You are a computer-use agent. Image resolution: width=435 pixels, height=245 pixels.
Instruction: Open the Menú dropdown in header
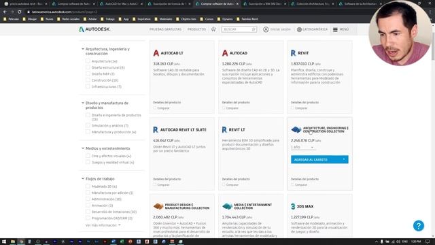click(341, 29)
